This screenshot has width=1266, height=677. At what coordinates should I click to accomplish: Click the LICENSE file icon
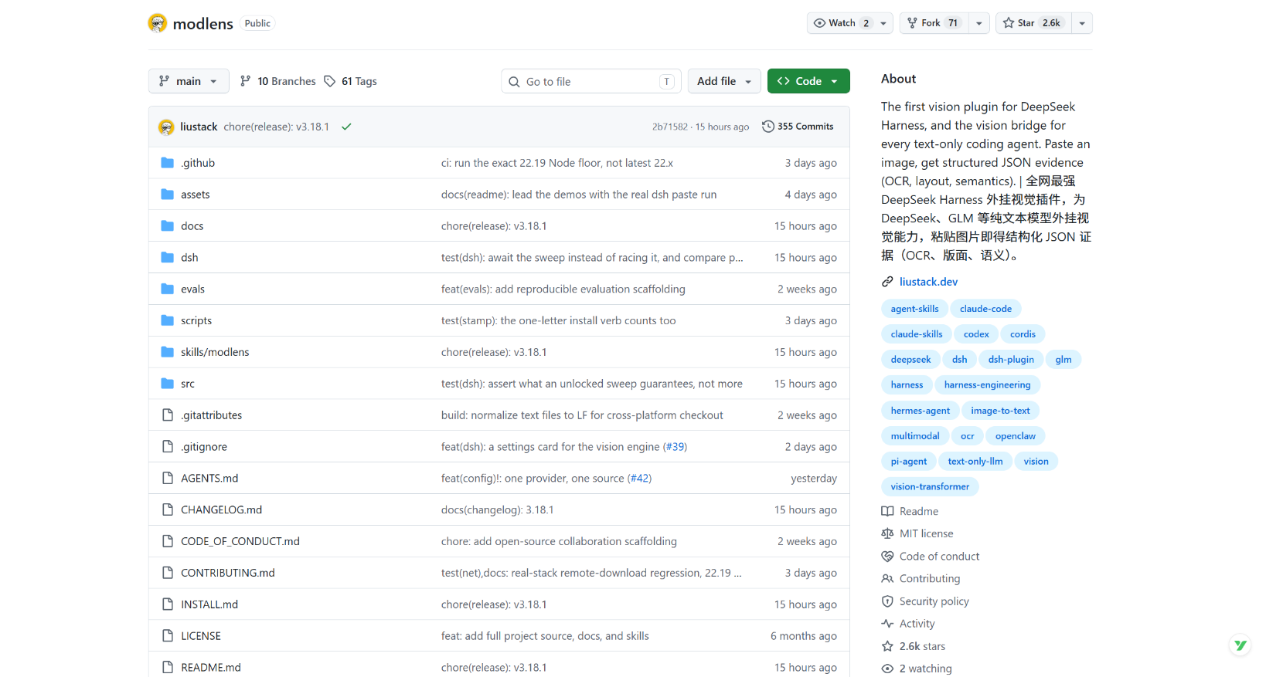pyautogui.click(x=168, y=636)
